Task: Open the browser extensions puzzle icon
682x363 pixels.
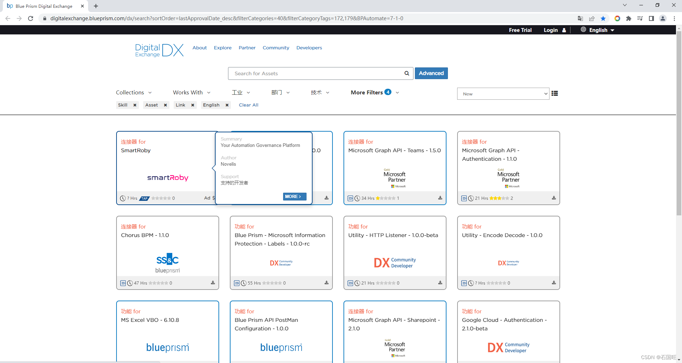Action: coord(629,18)
